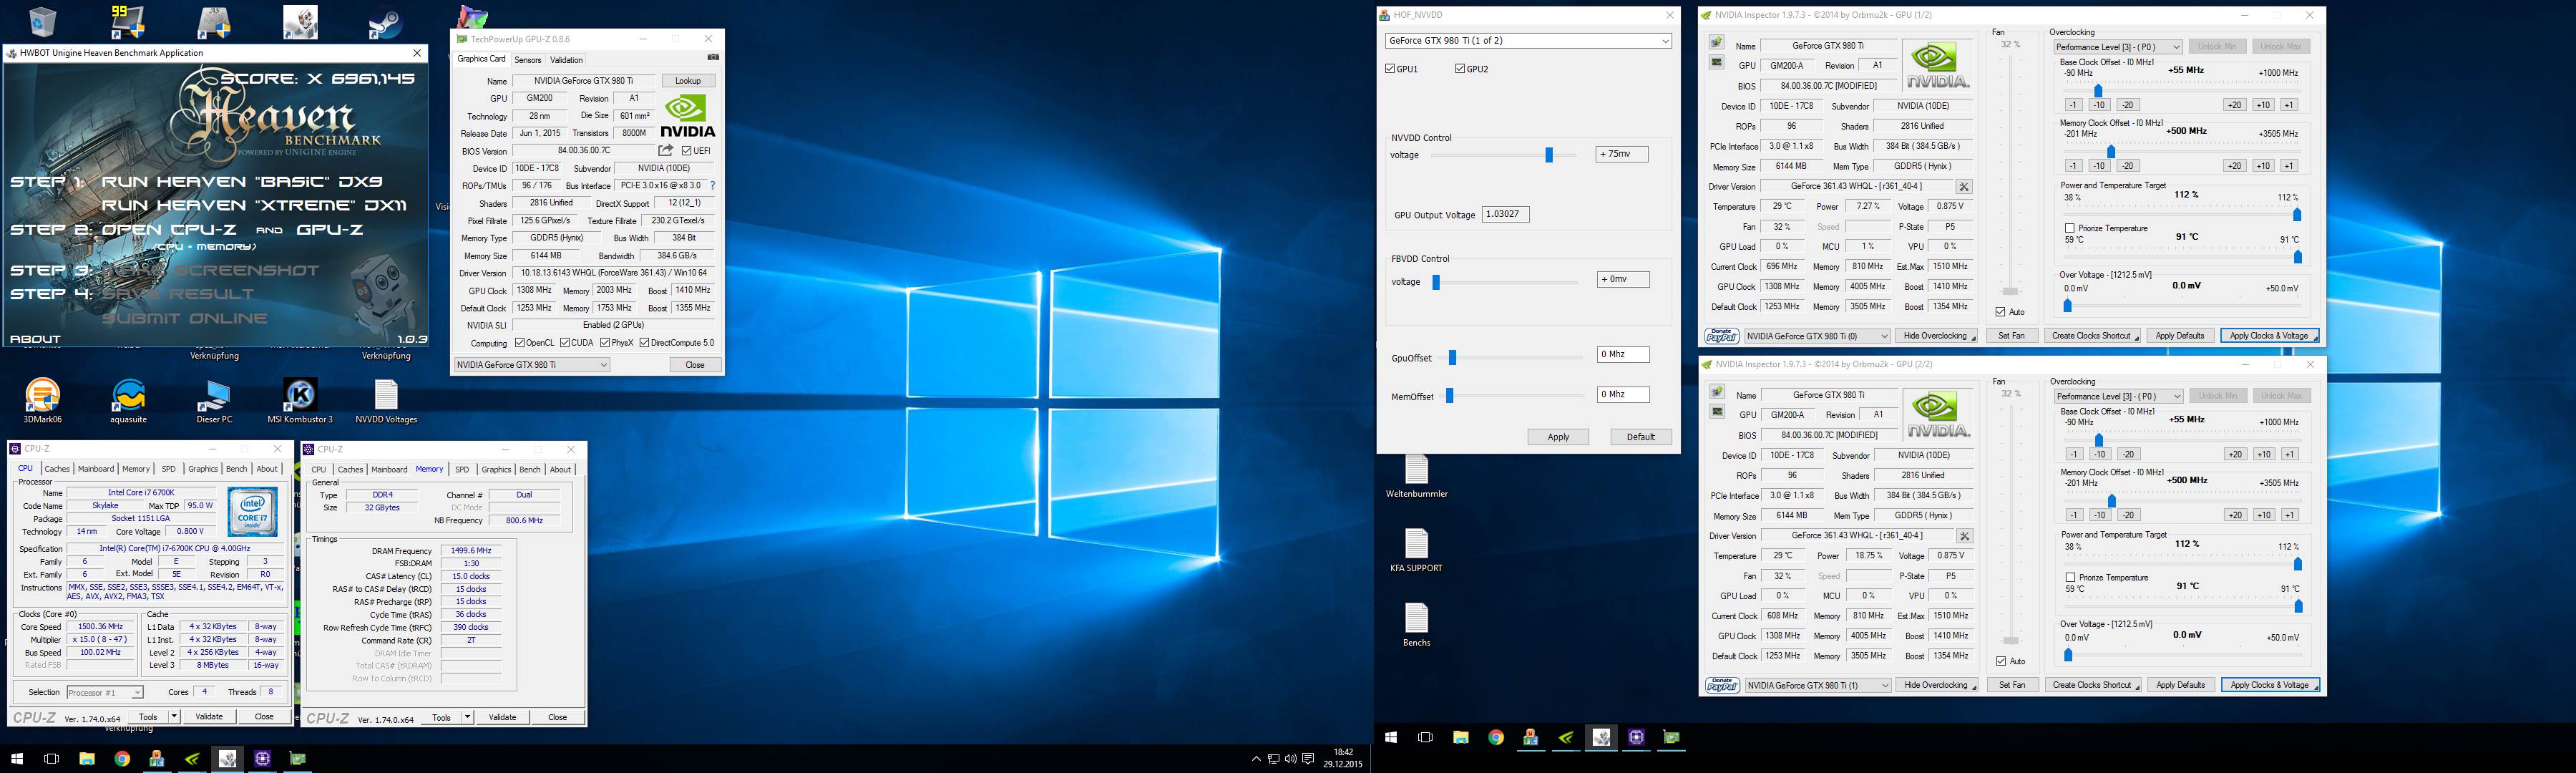Open Processor #1 selection dropdown in CPU-Z
Image resolution: width=2576 pixels, height=773 pixels.
click(104, 692)
